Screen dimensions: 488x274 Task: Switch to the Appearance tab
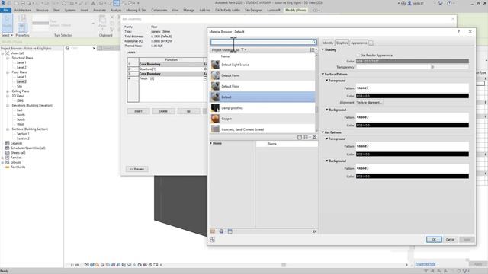coord(359,43)
